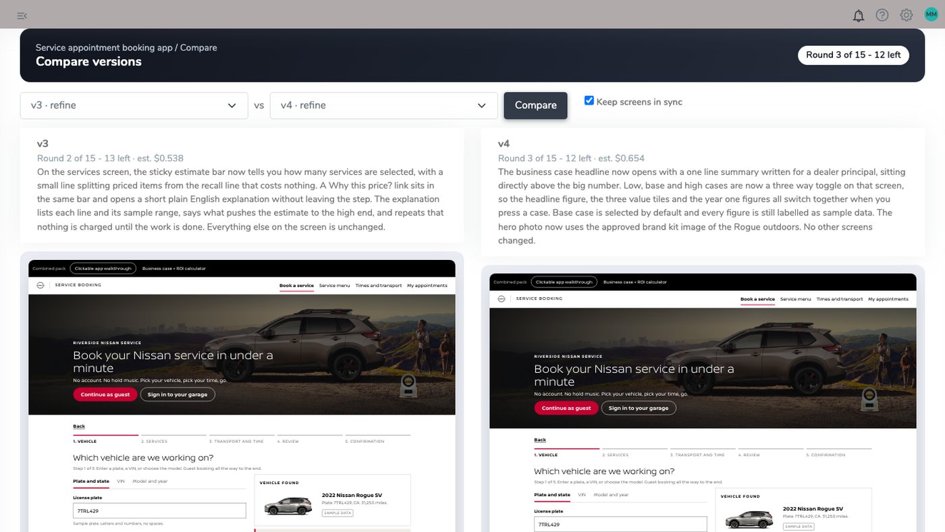
Task: Click Sign in to your garage in v4 preview
Action: tap(639, 408)
